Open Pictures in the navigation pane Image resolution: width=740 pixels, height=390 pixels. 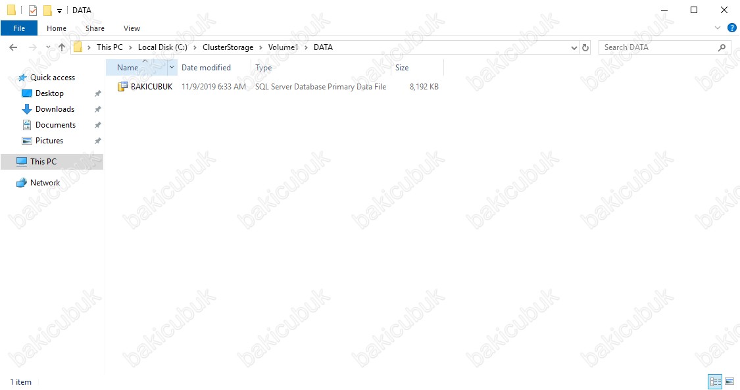(49, 141)
